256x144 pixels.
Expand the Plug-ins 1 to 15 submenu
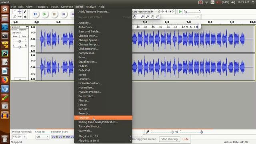click(x=103, y=136)
